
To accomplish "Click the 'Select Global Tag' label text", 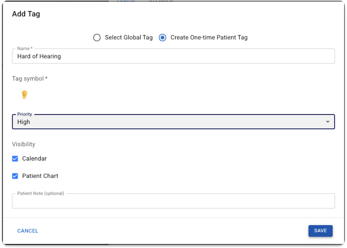I will 129,38.
